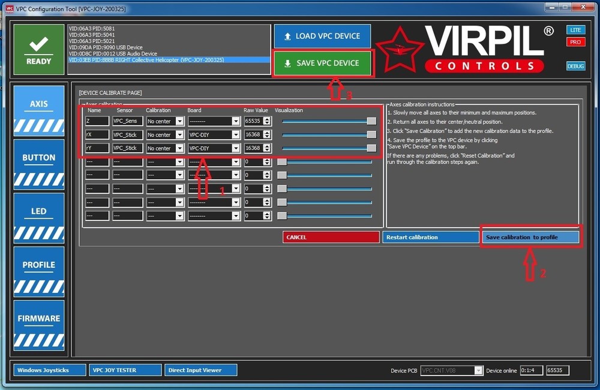Select USB Audio Device entry
Image resolution: width=600 pixels, height=390 pixels.
pyautogui.click(x=113, y=53)
